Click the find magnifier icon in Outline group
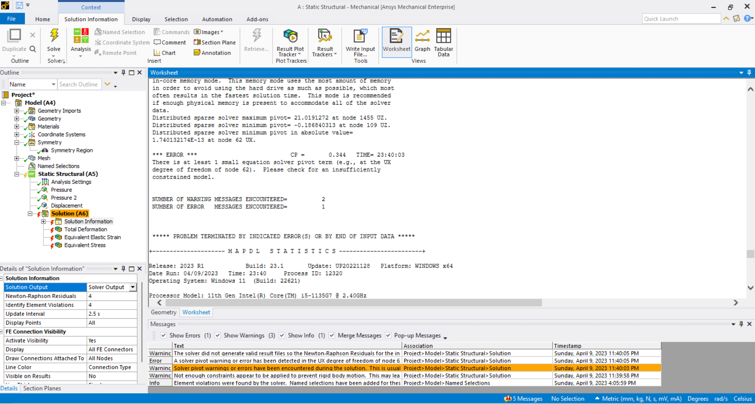Viewport: 755px width, 404px height. click(33, 49)
